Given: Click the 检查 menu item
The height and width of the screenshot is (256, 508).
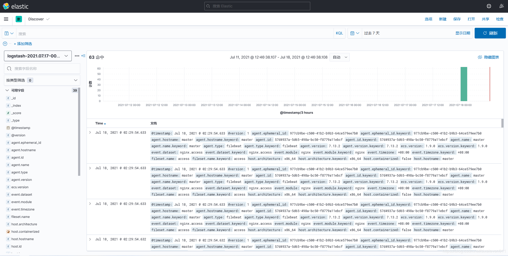Looking at the screenshot, I should (500, 19).
